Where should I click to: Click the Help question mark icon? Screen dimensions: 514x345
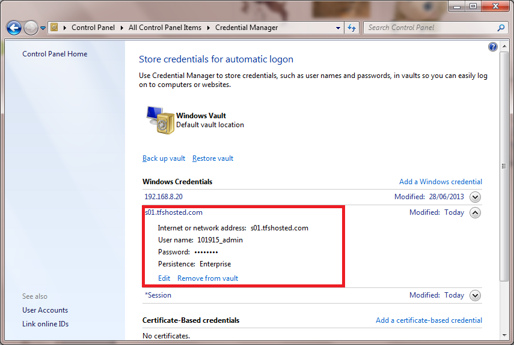click(493, 47)
